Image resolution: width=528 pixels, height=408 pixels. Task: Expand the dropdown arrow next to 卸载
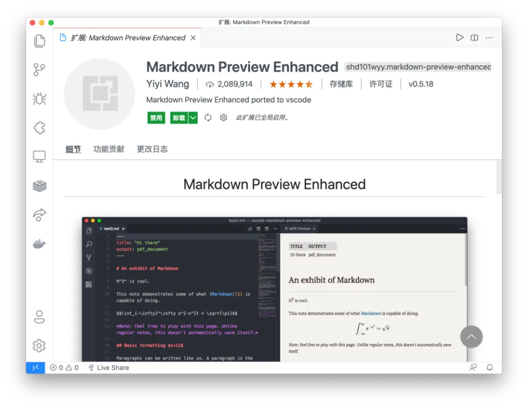click(x=193, y=118)
